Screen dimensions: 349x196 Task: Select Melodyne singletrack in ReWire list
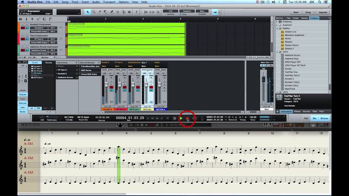(294, 35)
